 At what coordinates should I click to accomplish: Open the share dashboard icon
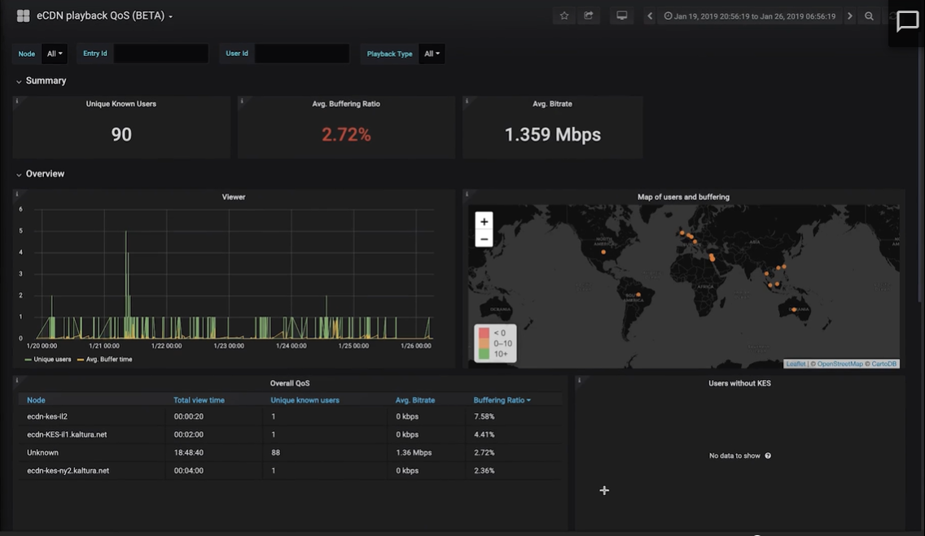tap(588, 16)
